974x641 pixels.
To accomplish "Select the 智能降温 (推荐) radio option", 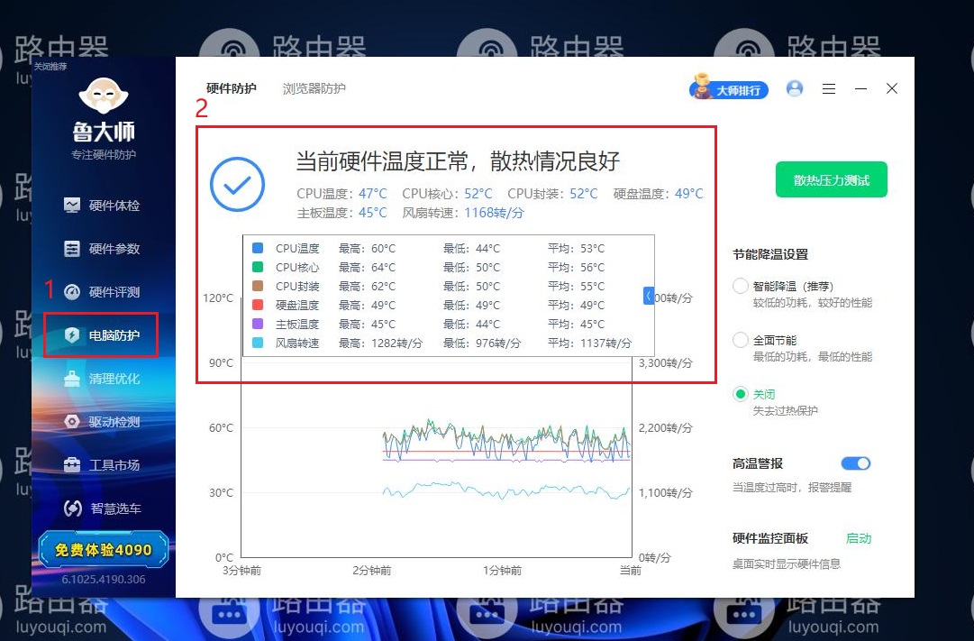I will (x=741, y=286).
